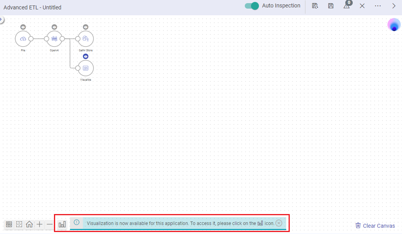Viewport: 402px width, 234px height.
Task: Reset canvas view with the home icon
Action: 29,224
